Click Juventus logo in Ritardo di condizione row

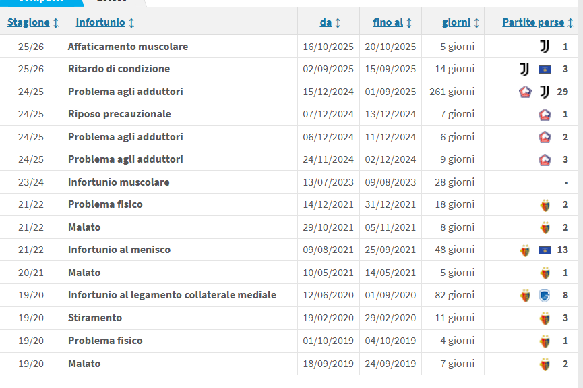pos(524,70)
